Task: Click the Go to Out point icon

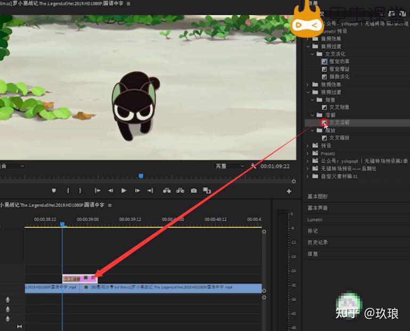Action: click(150, 191)
